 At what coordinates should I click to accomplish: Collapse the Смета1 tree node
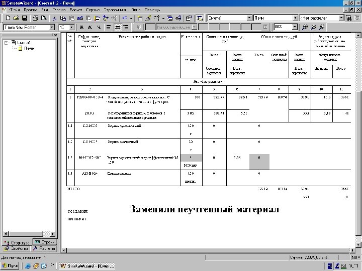coord(6,43)
